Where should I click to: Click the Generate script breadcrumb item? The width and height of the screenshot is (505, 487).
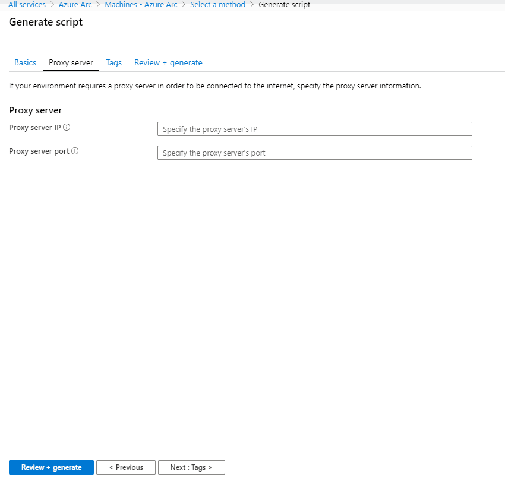(284, 5)
